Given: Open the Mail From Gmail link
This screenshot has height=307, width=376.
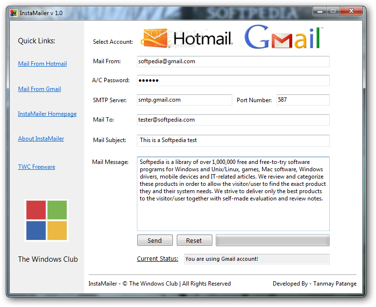Looking at the screenshot, I should click(39, 89).
